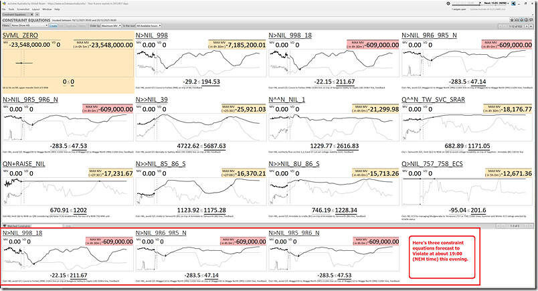The width and height of the screenshot is (538, 291).
Task: Click the -16,370.21 max MV value
Action: click(251, 174)
